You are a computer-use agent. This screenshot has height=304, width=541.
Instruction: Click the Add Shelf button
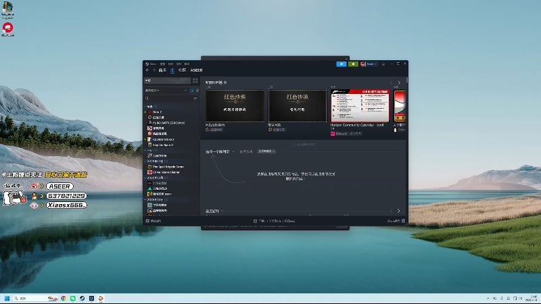[304, 145]
